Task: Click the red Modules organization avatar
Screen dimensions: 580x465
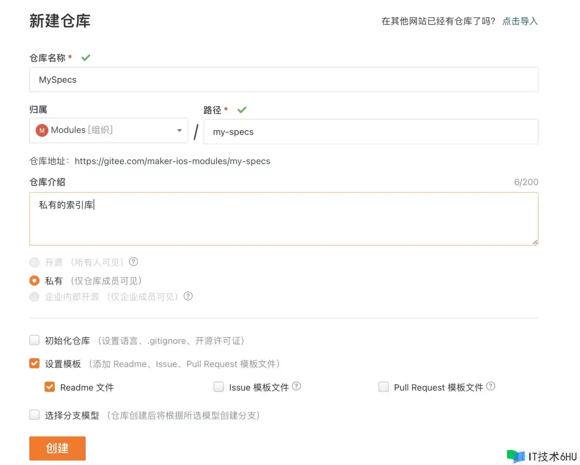Action: pos(42,130)
